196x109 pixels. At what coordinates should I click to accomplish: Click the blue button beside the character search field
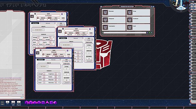click(147, 33)
